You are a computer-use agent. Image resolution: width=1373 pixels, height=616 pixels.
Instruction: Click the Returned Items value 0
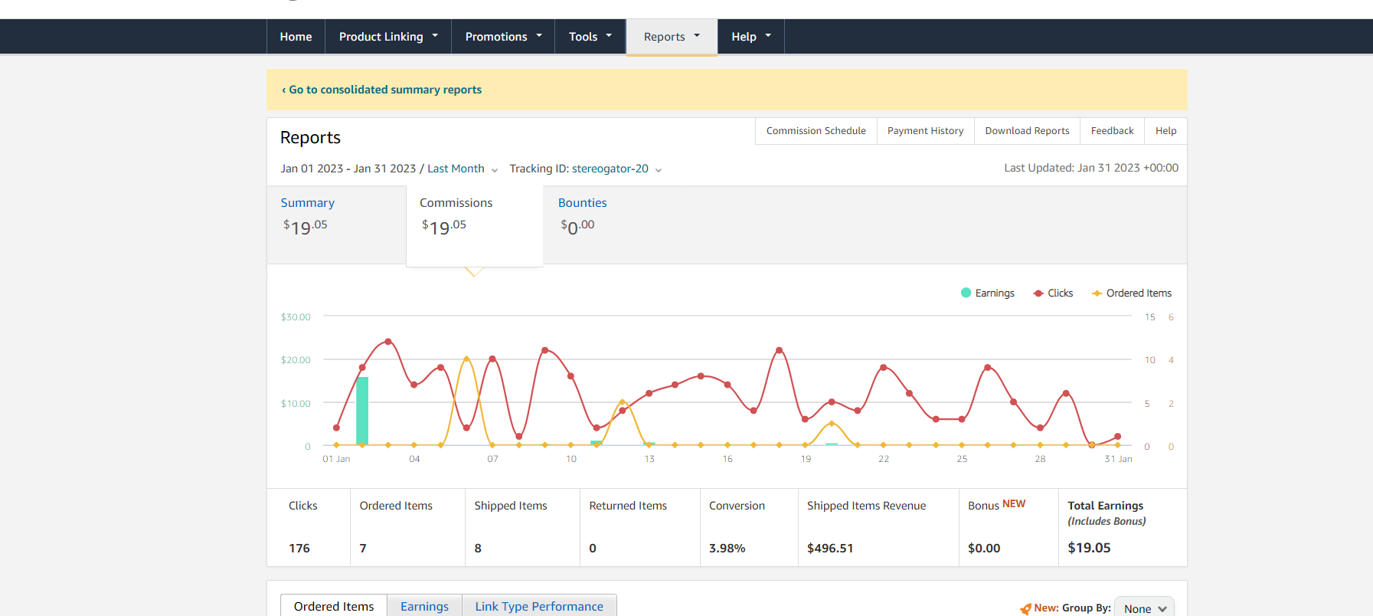click(x=593, y=549)
